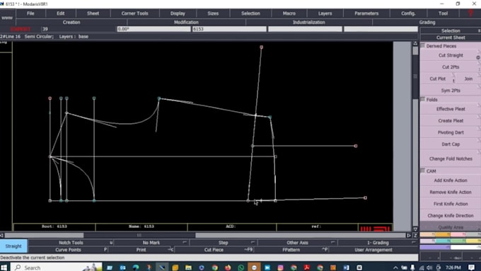
Task: Collapse the Derived Pieces section box
Action: coord(423,46)
